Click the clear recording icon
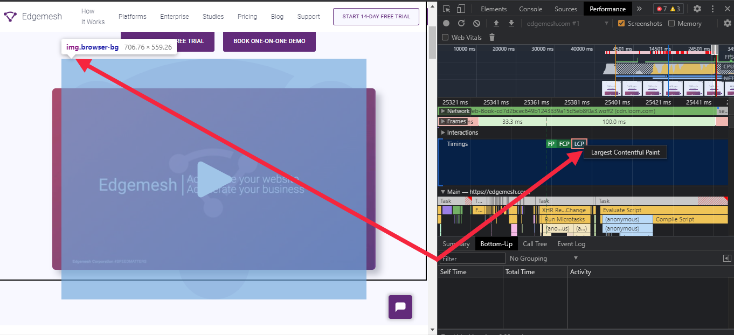734x335 pixels. pos(476,23)
